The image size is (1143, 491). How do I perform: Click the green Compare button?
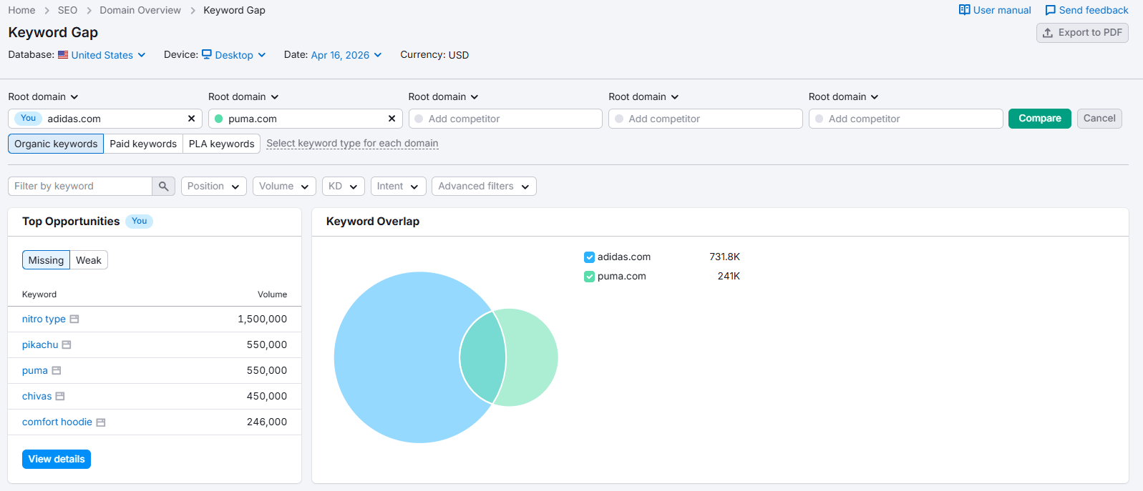pyautogui.click(x=1040, y=119)
